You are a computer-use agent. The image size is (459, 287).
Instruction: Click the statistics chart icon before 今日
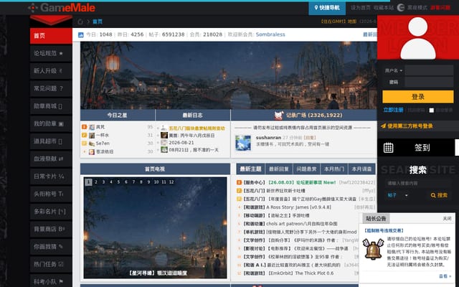pyautogui.click(x=81, y=35)
